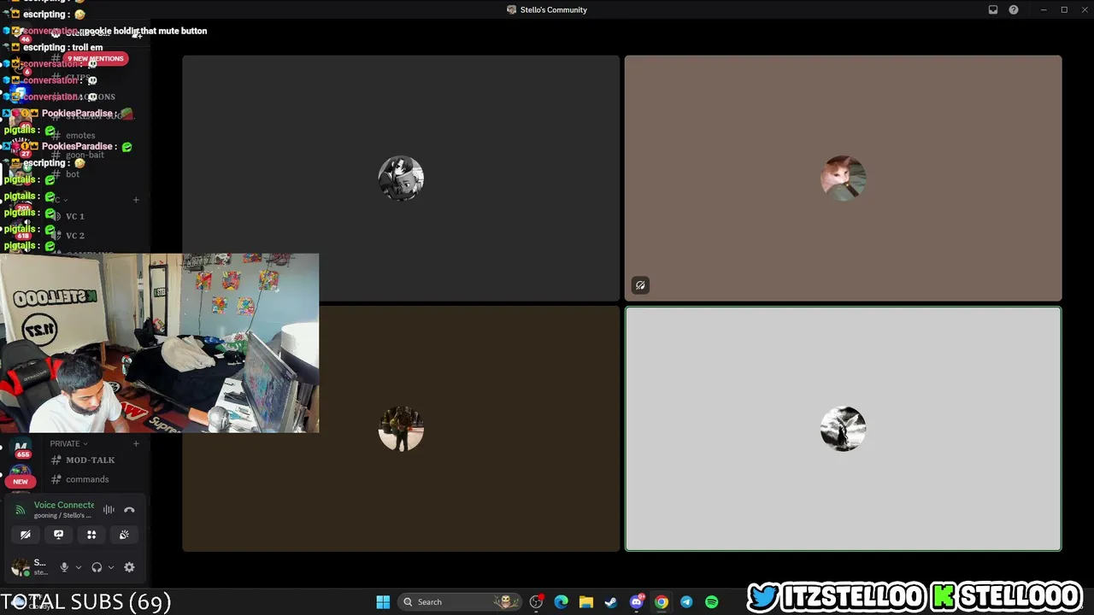Click the user avatar in account panel
Screen dimensions: 1094x615
pyautogui.click(x=19, y=567)
